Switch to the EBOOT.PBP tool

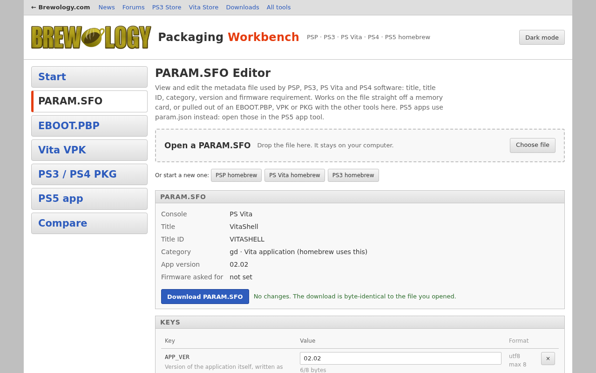(x=89, y=126)
